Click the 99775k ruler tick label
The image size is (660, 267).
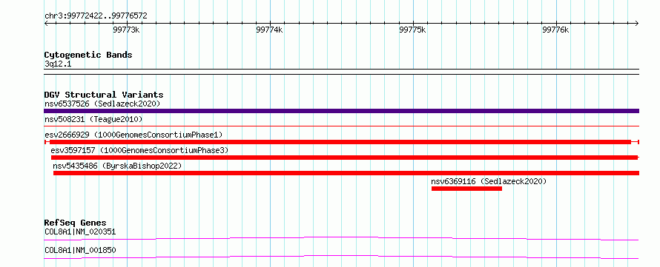[x=412, y=30]
